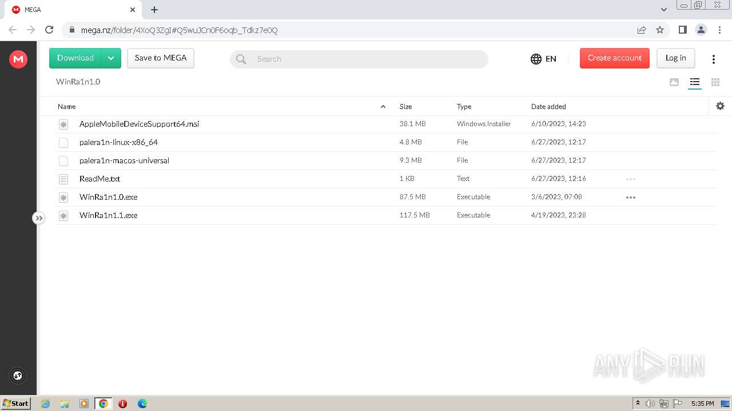The height and width of the screenshot is (411, 732).
Task: Click the Create account button
Action: pyautogui.click(x=615, y=58)
